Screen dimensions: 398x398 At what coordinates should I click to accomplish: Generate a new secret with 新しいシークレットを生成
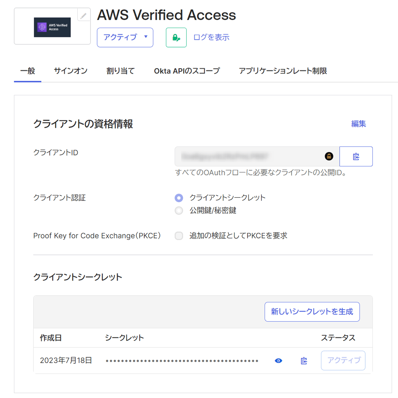[x=312, y=311]
